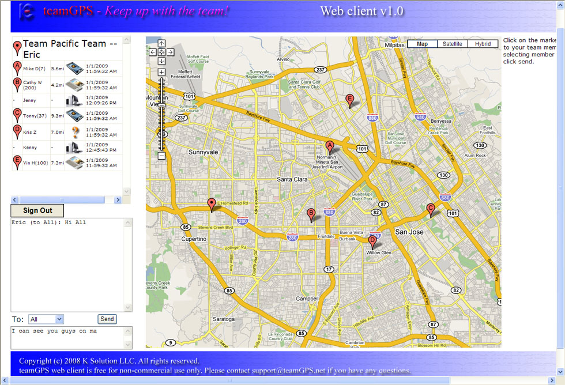Click the map zoom slider track

pos(161,114)
